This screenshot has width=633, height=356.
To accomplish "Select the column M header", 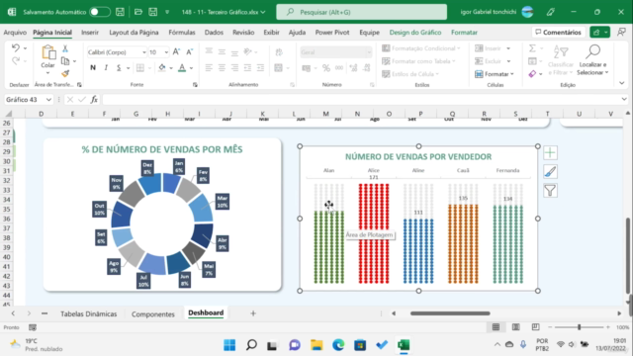I will (325, 114).
